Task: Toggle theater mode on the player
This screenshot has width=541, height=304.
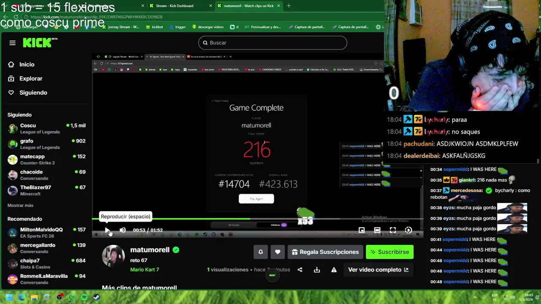Action: [x=377, y=230]
